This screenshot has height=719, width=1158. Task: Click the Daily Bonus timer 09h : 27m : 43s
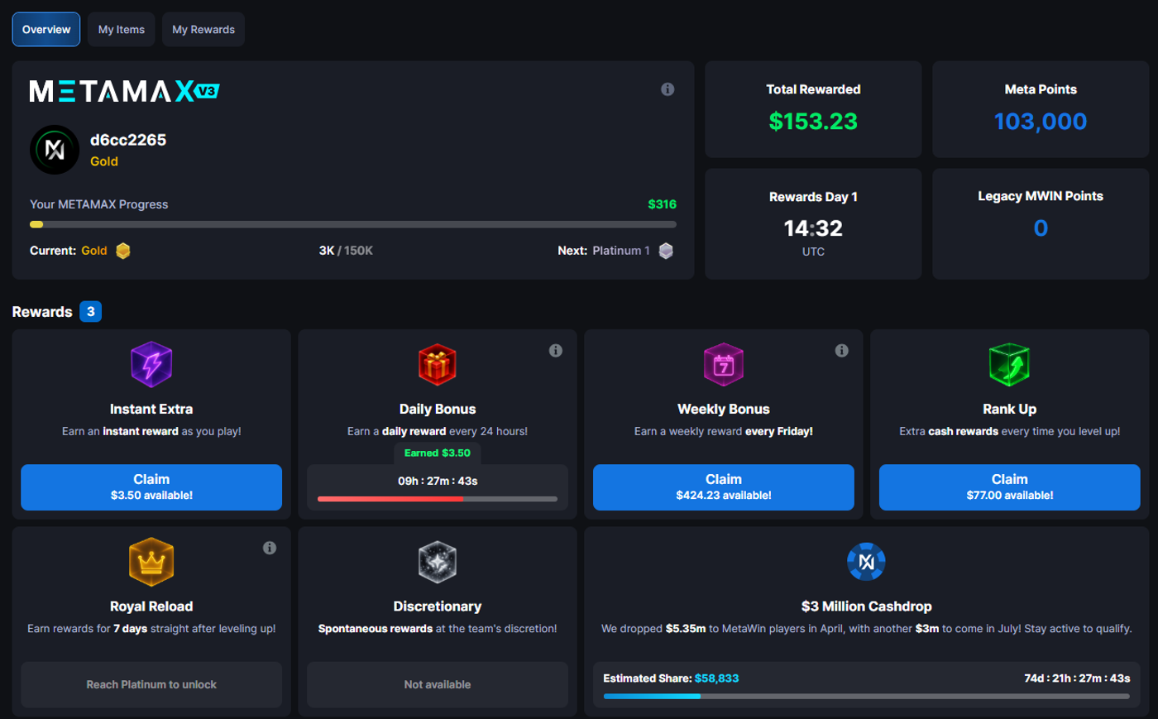point(438,481)
